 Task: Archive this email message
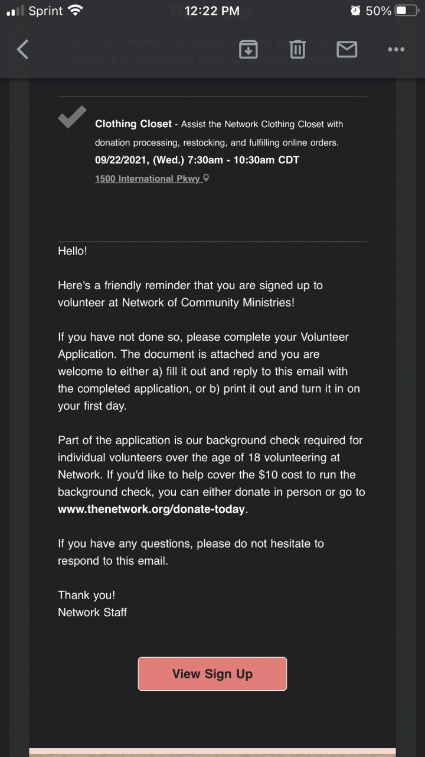(x=249, y=49)
